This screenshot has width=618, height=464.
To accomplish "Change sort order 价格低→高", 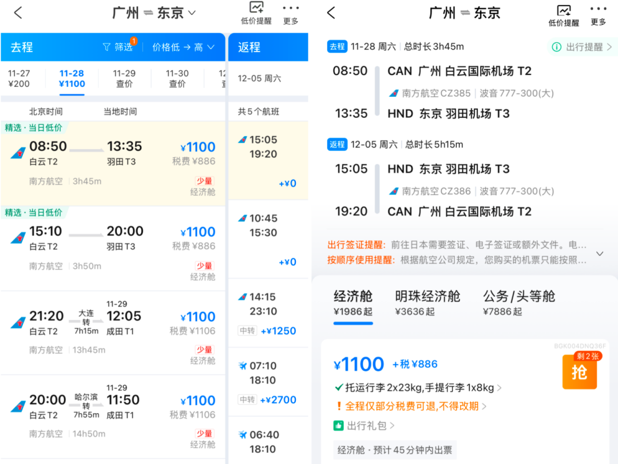I will (183, 47).
